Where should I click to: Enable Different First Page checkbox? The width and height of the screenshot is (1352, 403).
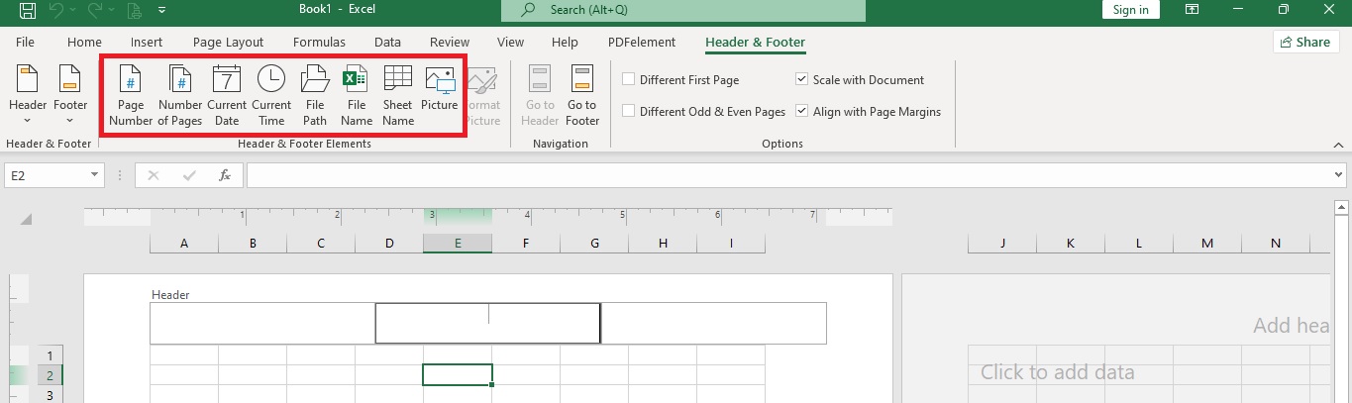pos(628,80)
